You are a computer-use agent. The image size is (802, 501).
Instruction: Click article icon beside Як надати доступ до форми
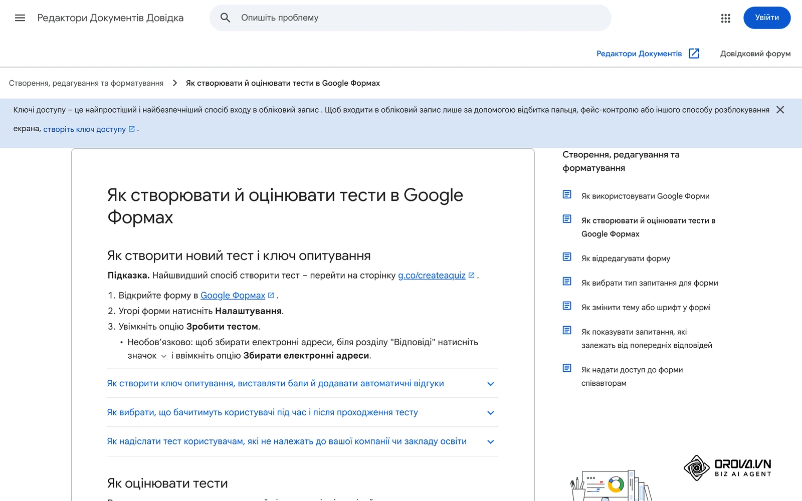click(x=567, y=368)
